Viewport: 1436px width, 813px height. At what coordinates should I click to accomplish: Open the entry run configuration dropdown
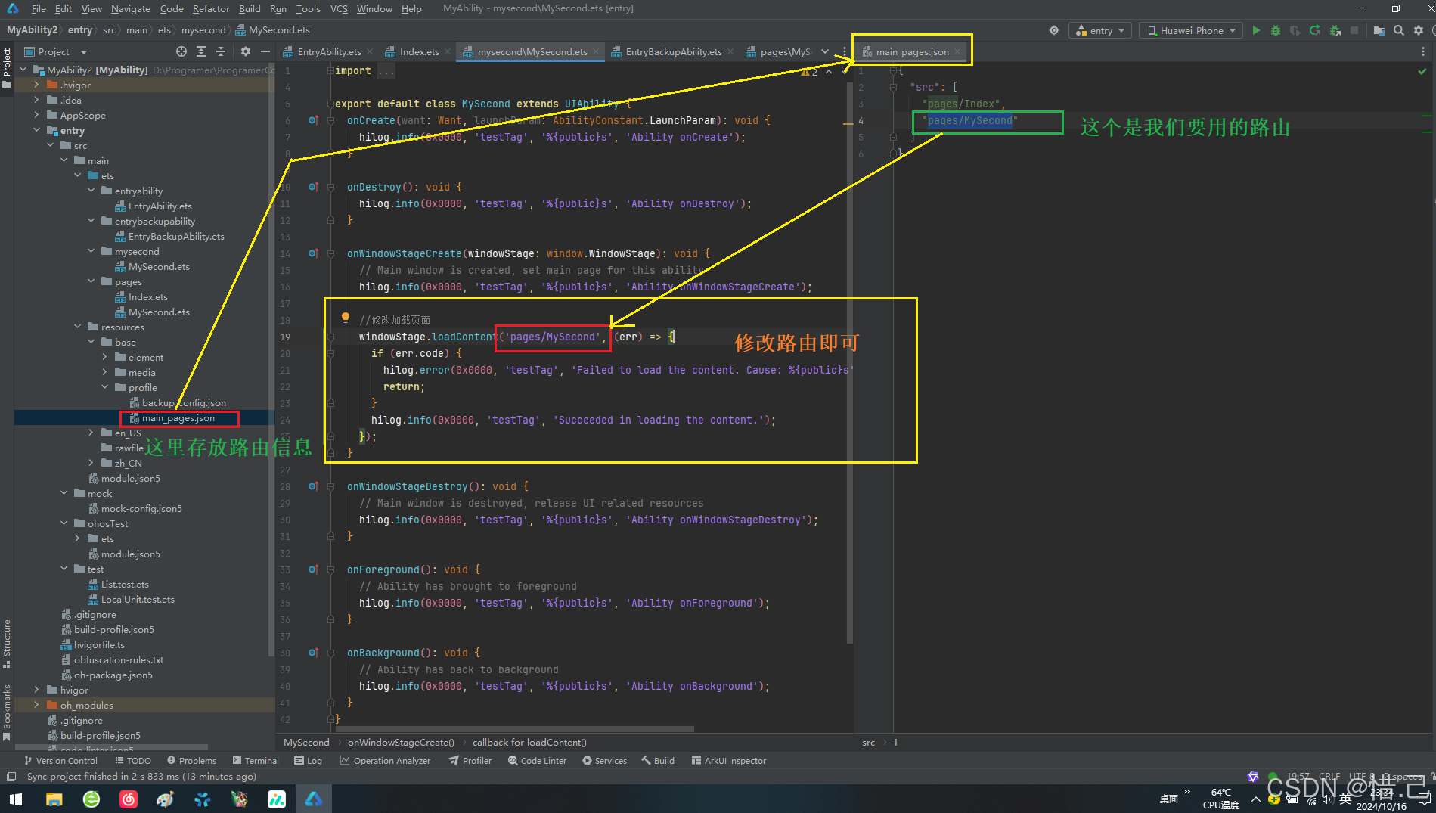click(x=1100, y=30)
